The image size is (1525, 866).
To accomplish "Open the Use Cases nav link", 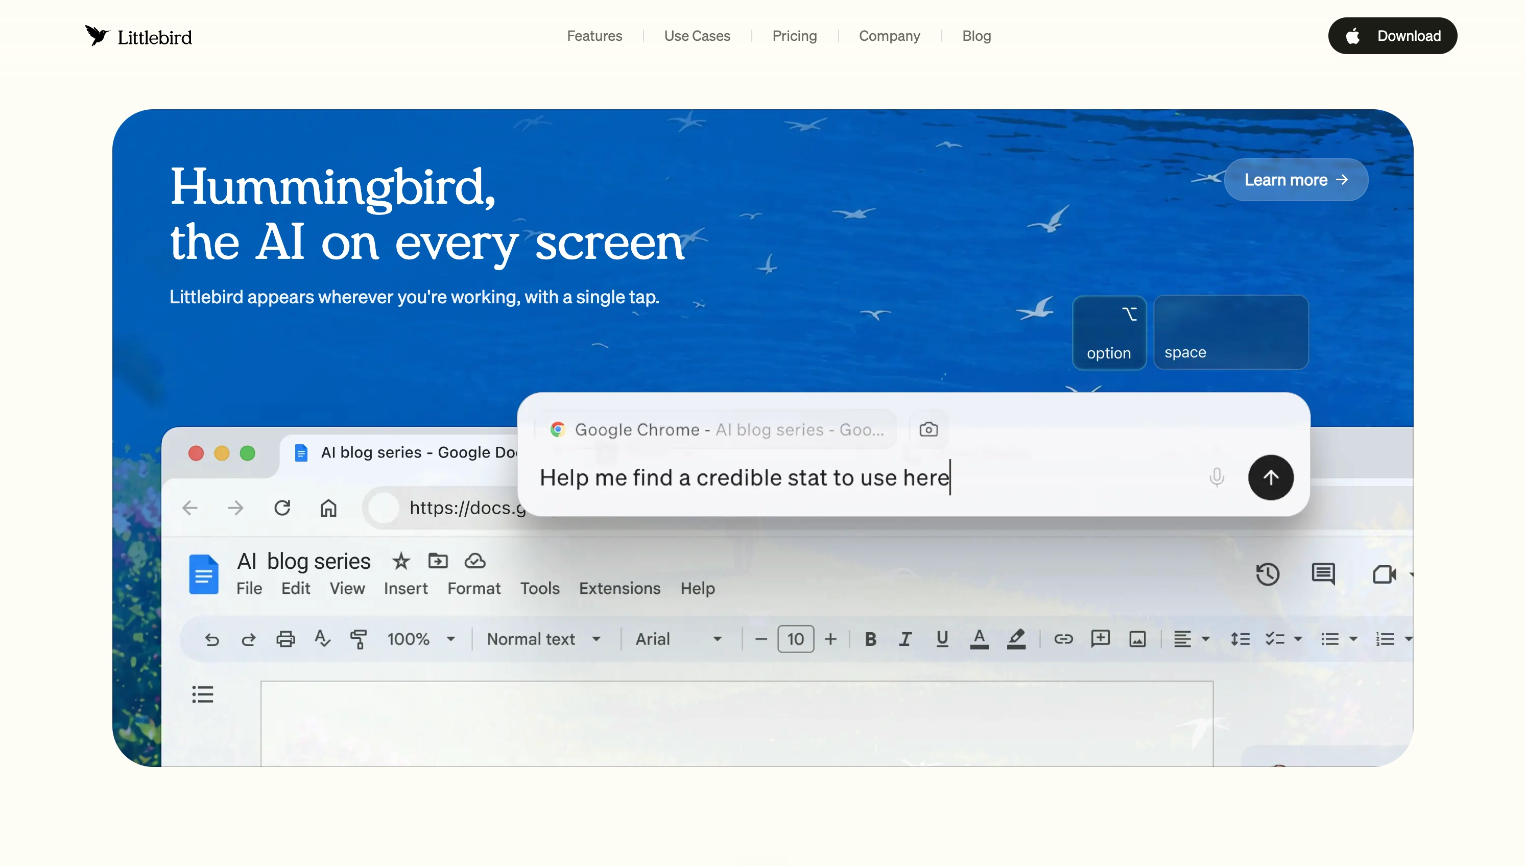I will pos(697,36).
